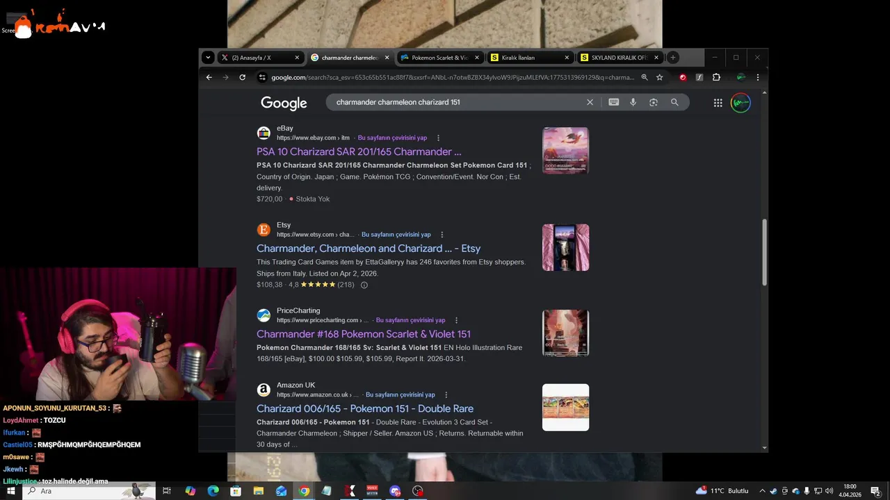Viewport: 890px width, 500px height.
Task: Translate the eBay result page
Action: pos(392,137)
